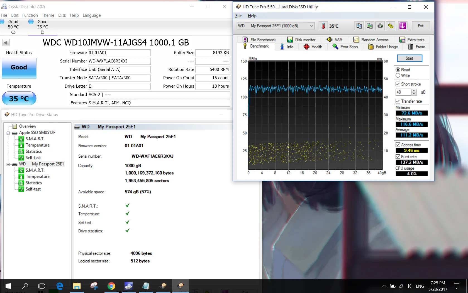The width and height of the screenshot is (468, 293).
Task: Open Windows Start menu
Action: point(8,286)
